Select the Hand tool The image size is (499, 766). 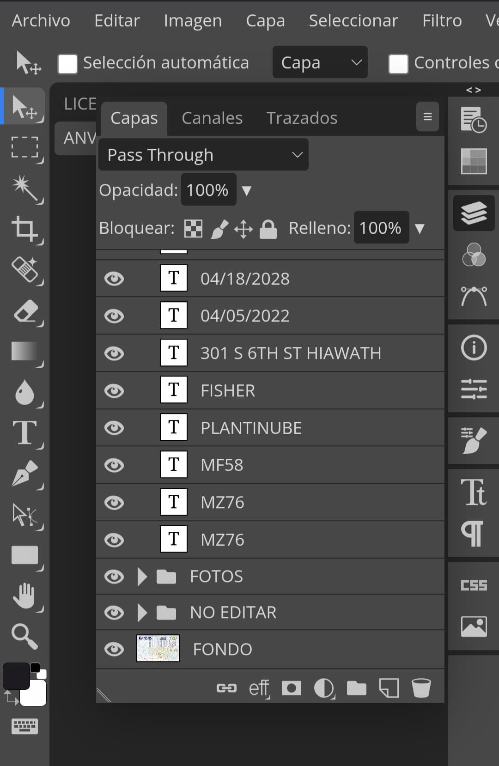[25, 596]
